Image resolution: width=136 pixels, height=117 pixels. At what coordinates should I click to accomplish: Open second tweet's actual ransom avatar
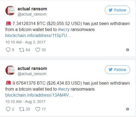pyautogui.click(x=10, y=70)
